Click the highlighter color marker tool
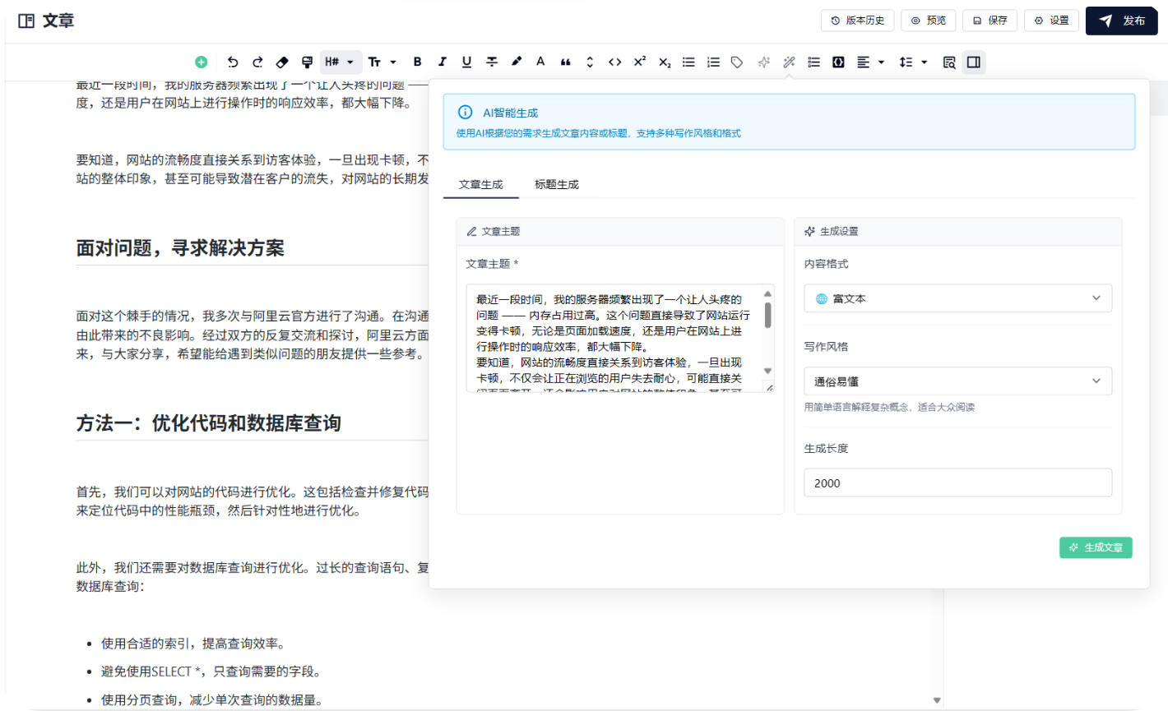The image size is (1168, 711). tap(516, 62)
